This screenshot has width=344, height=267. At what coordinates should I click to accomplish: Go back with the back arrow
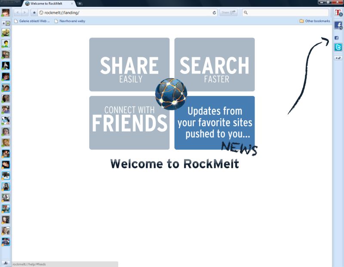[18, 12]
